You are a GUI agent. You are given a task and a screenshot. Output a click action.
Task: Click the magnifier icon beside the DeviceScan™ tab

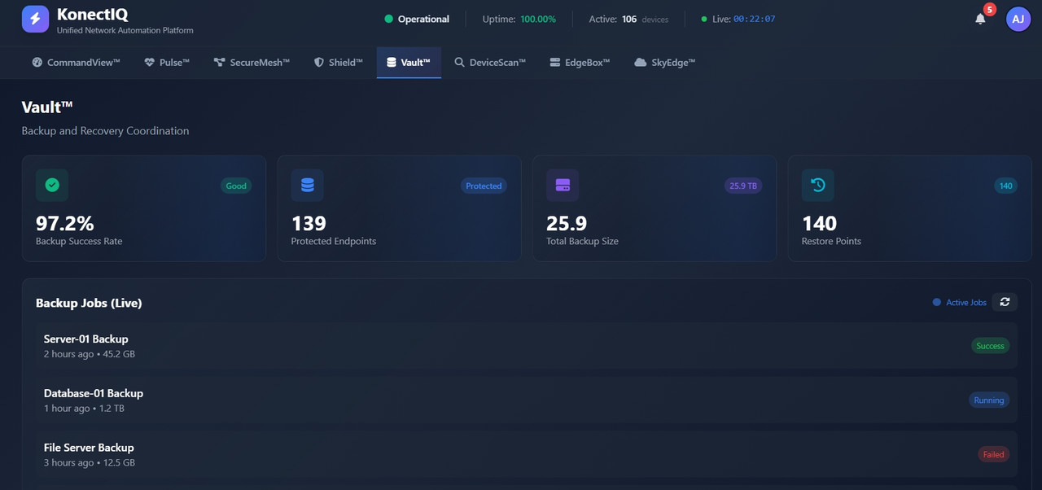[460, 63]
